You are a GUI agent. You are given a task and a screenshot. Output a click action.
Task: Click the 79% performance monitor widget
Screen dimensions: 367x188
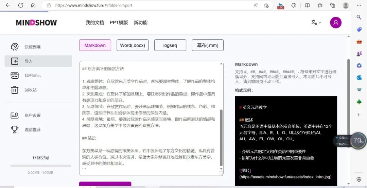359,141
